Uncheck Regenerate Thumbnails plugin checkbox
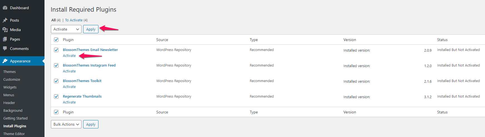Image resolution: width=485 pixels, height=137 pixels. coord(56,97)
